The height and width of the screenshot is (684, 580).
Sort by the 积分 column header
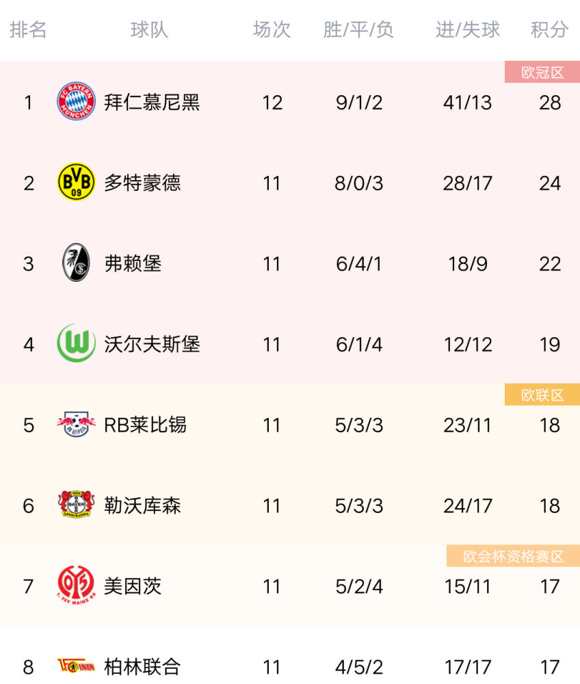click(x=549, y=29)
